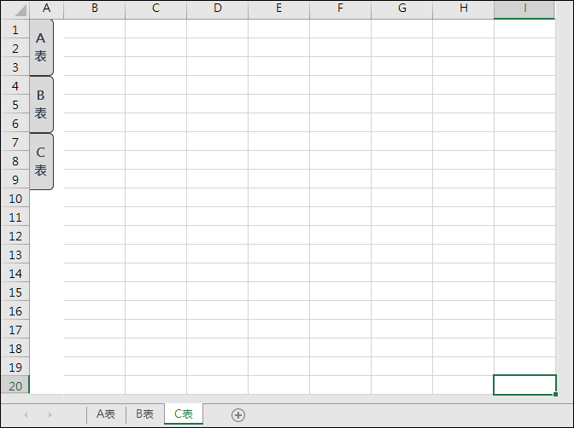Go to previous sheet with left arrow
This screenshot has height=428, width=574.
point(26,414)
